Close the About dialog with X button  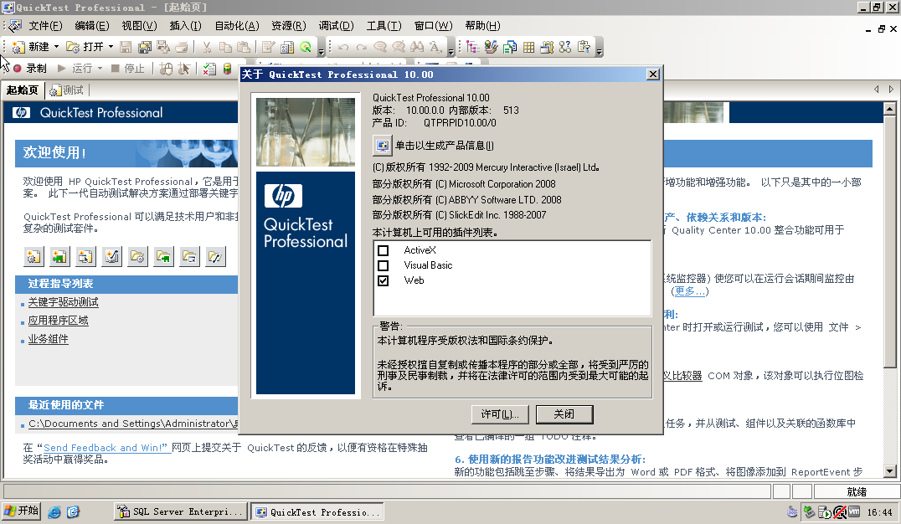pyautogui.click(x=653, y=74)
